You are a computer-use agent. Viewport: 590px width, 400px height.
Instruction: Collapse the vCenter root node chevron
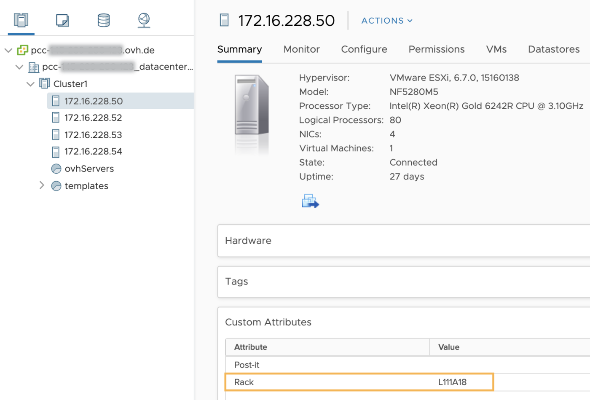tap(8, 50)
